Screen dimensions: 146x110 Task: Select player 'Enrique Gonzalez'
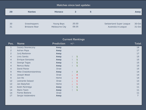(26, 60)
